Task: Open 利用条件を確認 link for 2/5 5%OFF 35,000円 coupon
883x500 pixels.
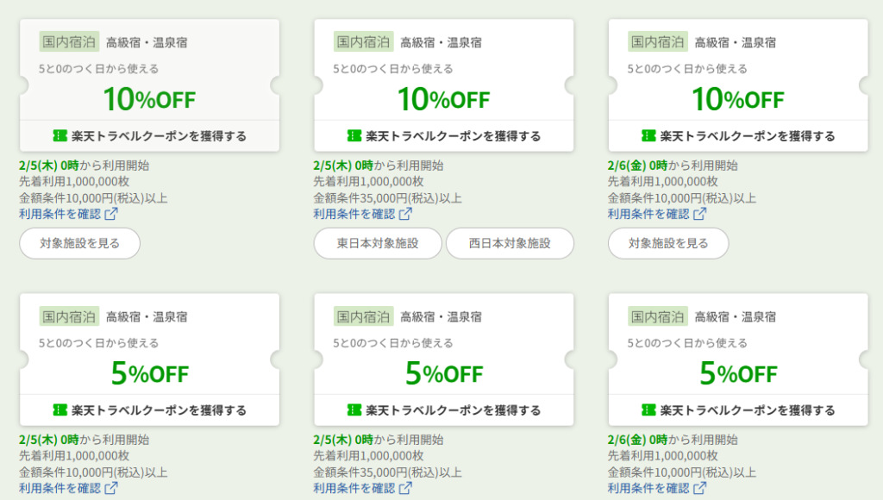Action: point(354,489)
